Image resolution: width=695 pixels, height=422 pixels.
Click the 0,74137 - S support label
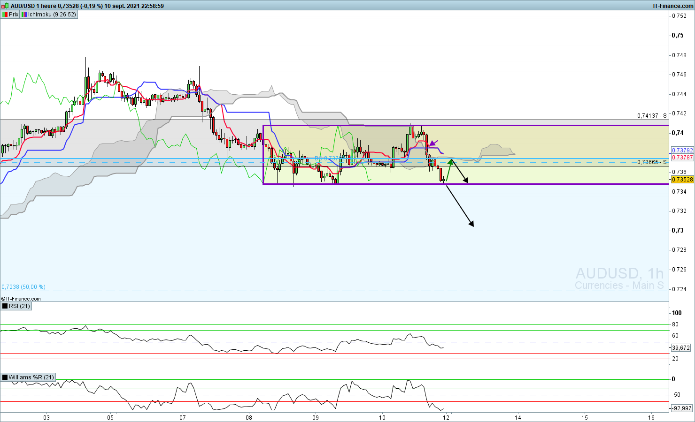652,116
